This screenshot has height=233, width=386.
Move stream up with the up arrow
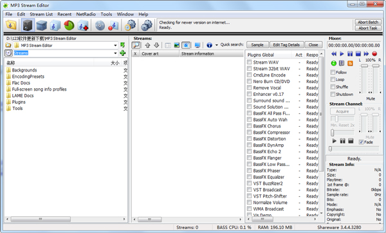click(147, 45)
